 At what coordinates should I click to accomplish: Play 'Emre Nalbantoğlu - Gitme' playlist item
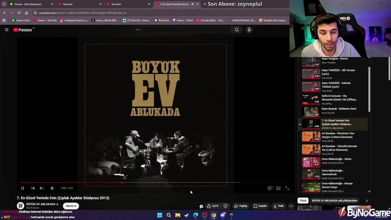click(333, 162)
